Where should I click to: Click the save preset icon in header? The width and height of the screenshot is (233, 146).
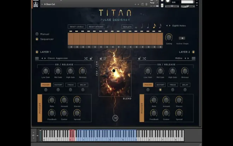click(x=143, y=4)
